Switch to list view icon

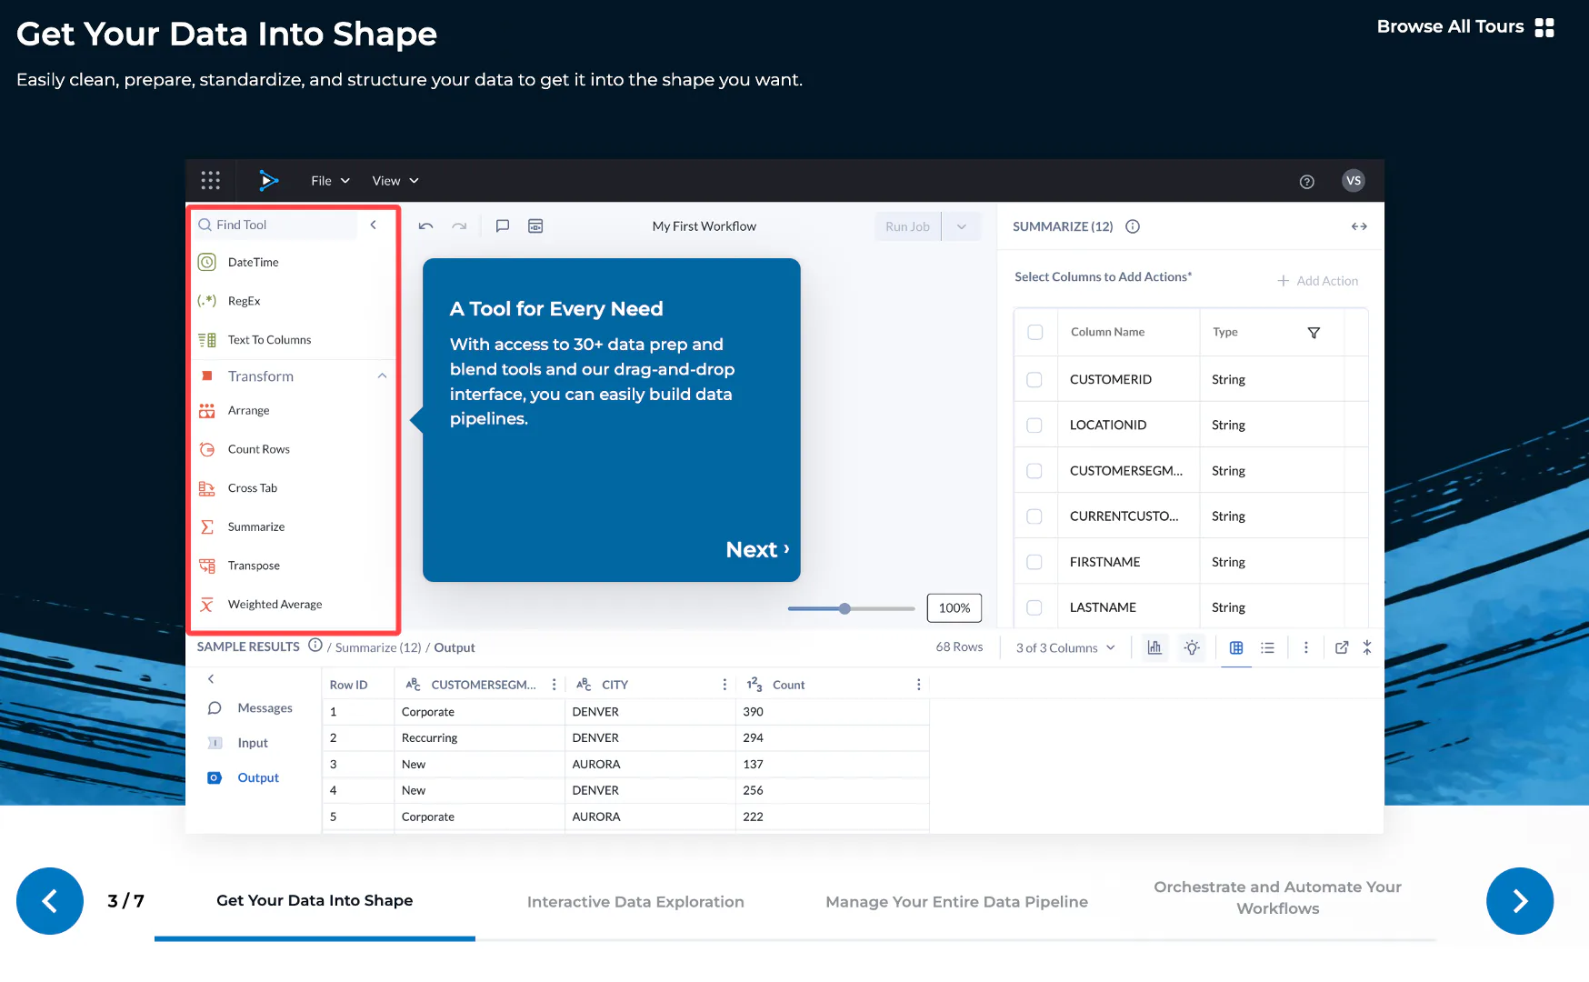pos(1267,647)
